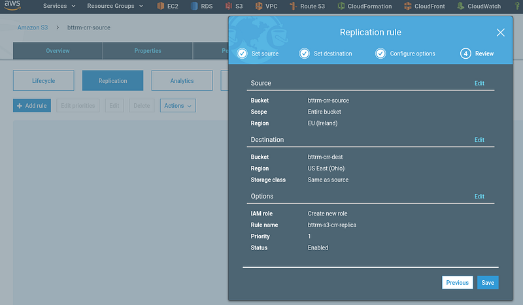Click the Delete button
523x305 pixels.
pos(142,106)
